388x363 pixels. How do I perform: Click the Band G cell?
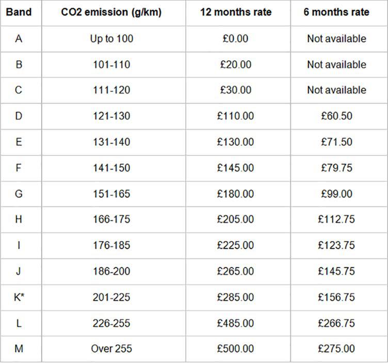click(x=19, y=194)
